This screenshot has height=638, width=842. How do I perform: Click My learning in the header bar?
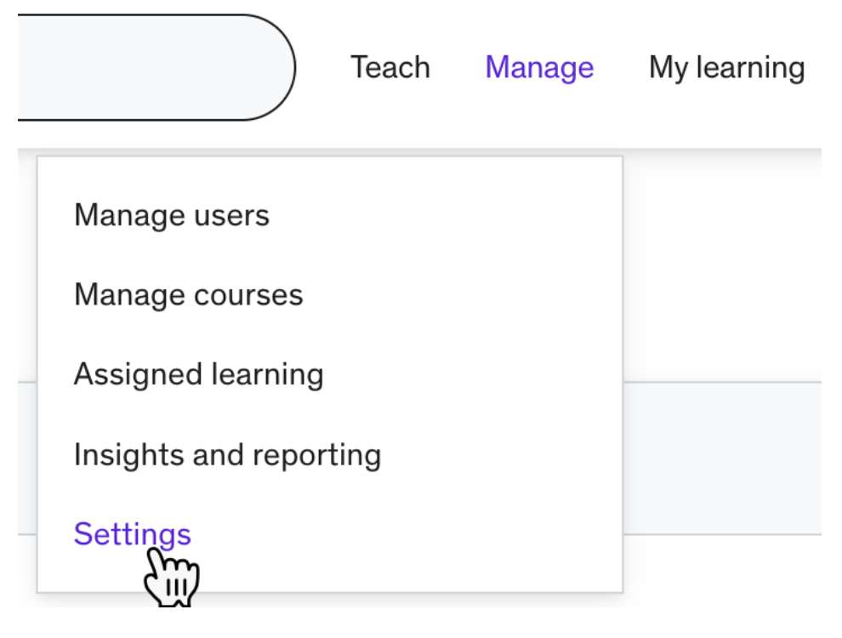click(726, 68)
